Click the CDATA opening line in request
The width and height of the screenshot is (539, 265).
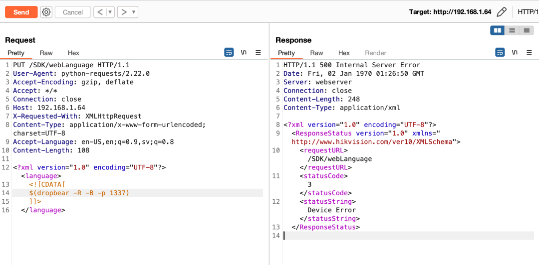pos(47,185)
